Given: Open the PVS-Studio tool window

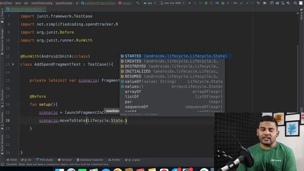Looking at the screenshot, I should point(44,160).
